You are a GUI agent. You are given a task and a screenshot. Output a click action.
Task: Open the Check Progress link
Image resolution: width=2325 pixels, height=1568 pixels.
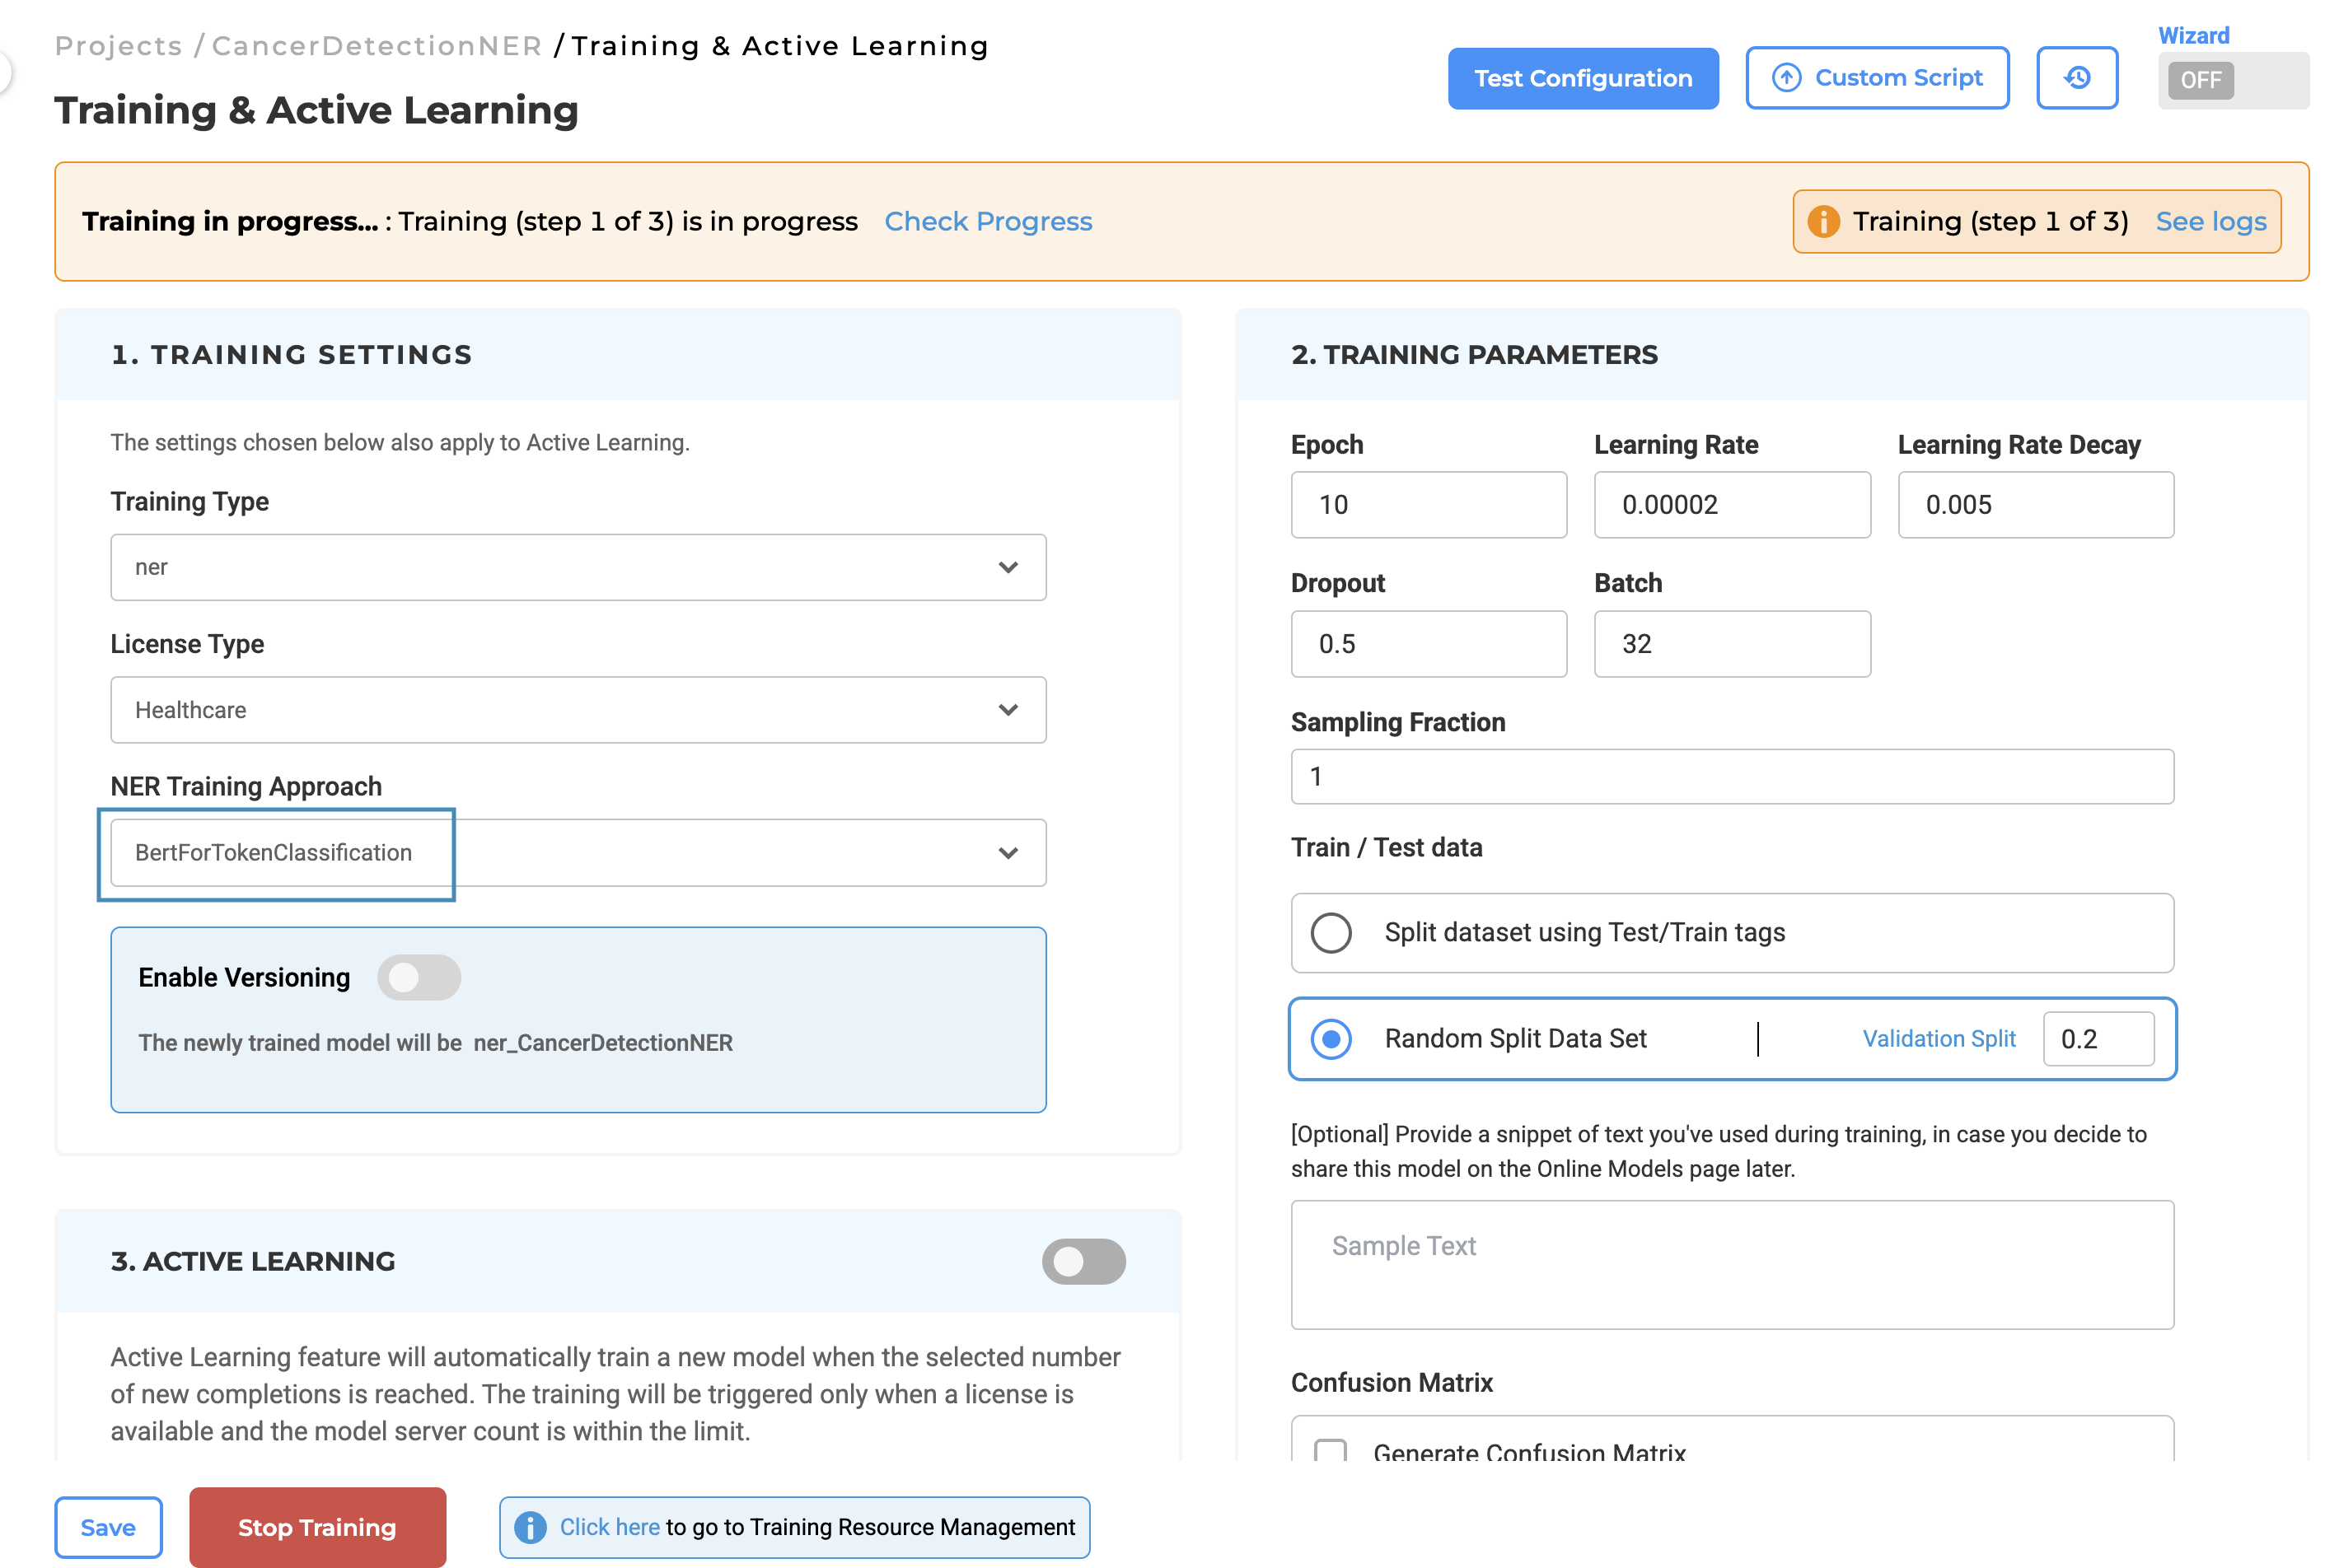click(x=987, y=221)
